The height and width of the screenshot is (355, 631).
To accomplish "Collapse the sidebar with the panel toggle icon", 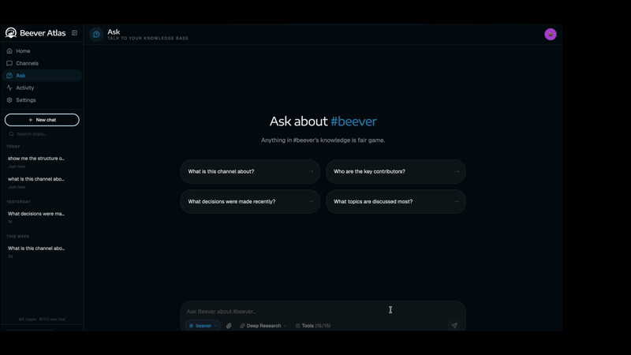I will [x=74, y=32].
